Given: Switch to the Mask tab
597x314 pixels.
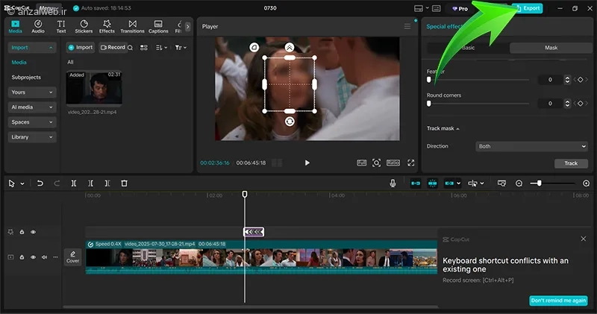Looking at the screenshot, I should tap(550, 48).
